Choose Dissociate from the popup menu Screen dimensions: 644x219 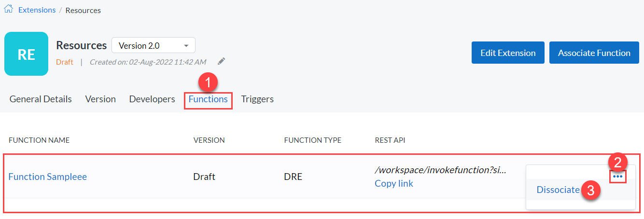pos(558,190)
